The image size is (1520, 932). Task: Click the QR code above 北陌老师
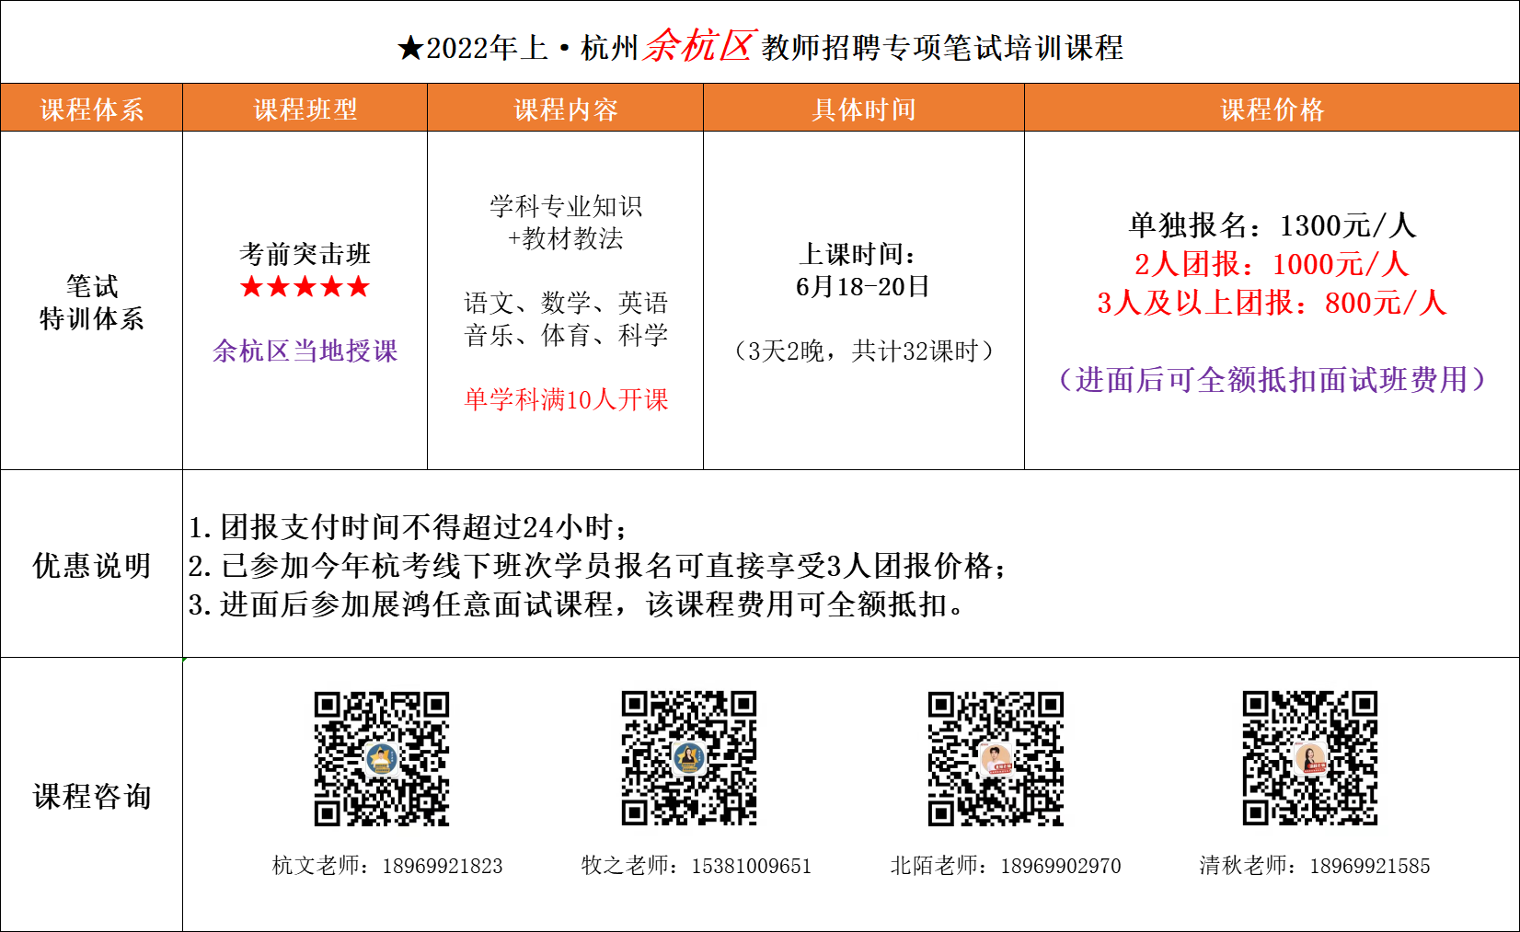pyautogui.click(x=996, y=758)
